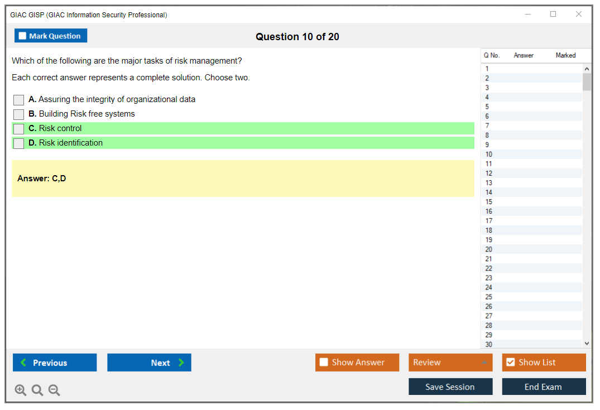Click the zoom-in magnifier icon

(x=21, y=390)
